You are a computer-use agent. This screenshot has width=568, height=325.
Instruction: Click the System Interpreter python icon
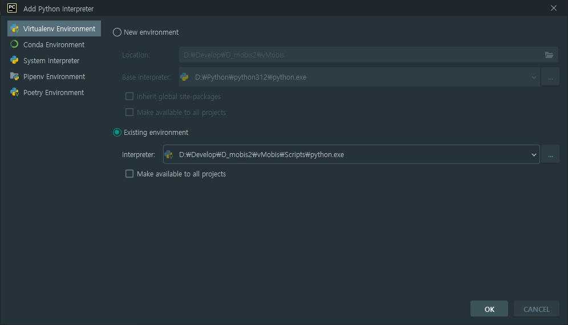coord(14,60)
